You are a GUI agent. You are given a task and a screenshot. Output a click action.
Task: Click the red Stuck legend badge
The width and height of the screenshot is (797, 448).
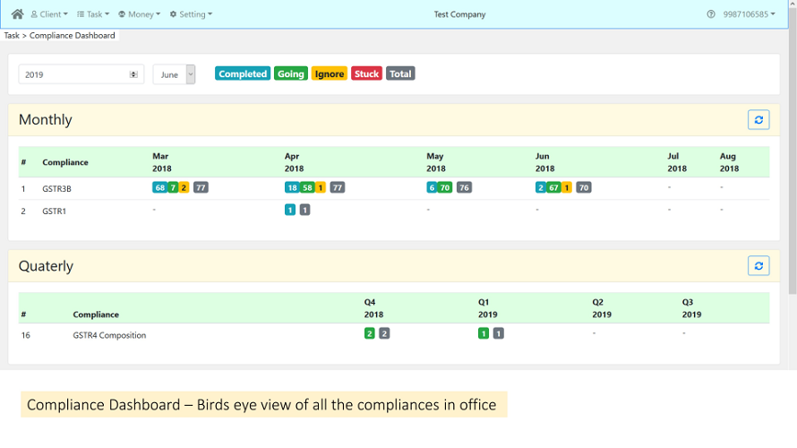click(366, 73)
